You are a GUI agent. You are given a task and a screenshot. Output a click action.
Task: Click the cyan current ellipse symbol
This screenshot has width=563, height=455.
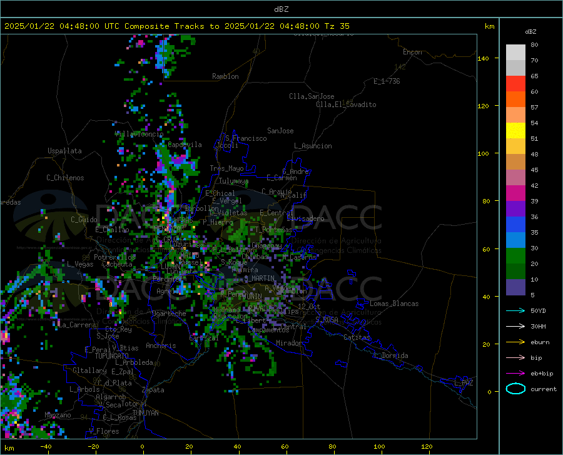pyautogui.click(x=515, y=389)
